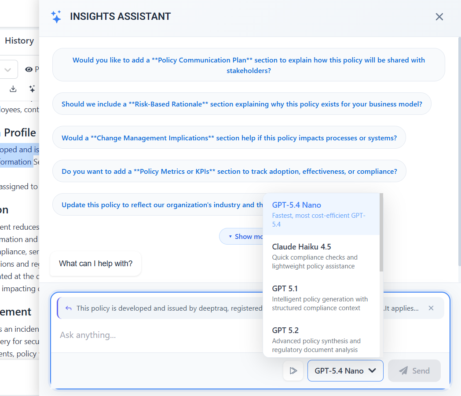461x396 pixels.
Task: Click the reply arrow icon in quoted text
Action: [x=69, y=308]
